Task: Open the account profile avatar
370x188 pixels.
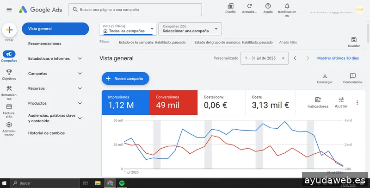Action: 359,9
